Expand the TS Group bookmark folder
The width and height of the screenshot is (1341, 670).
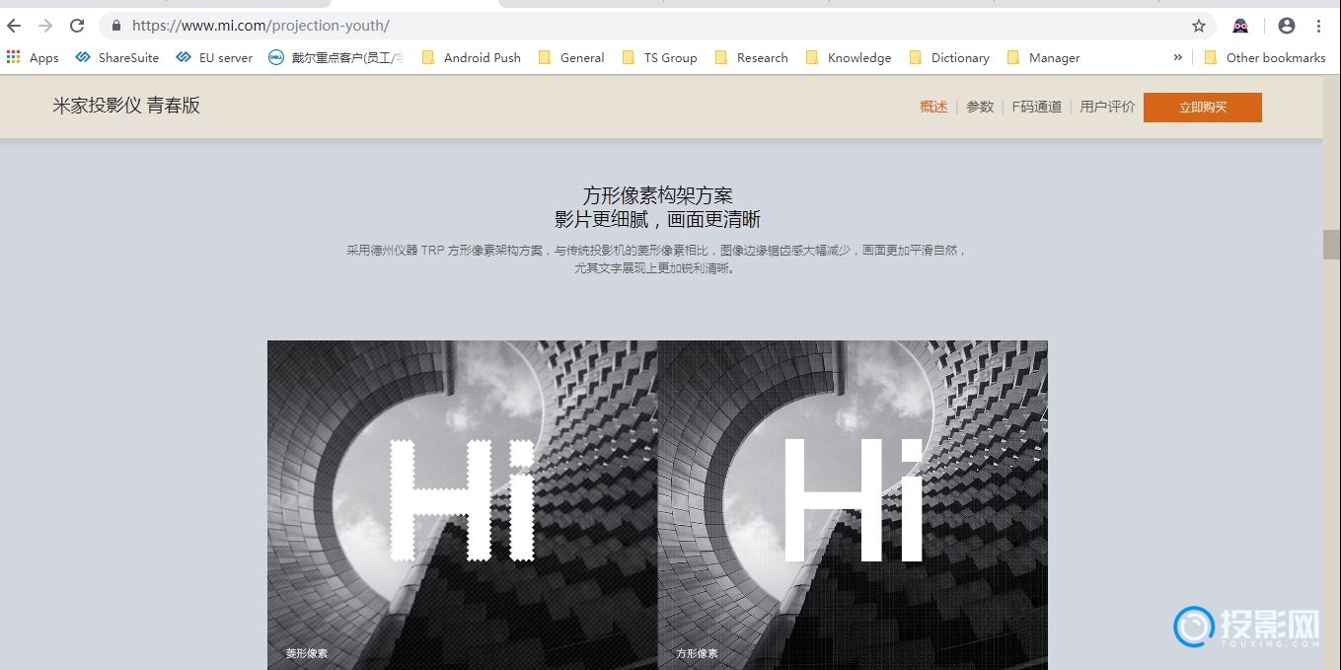click(659, 57)
